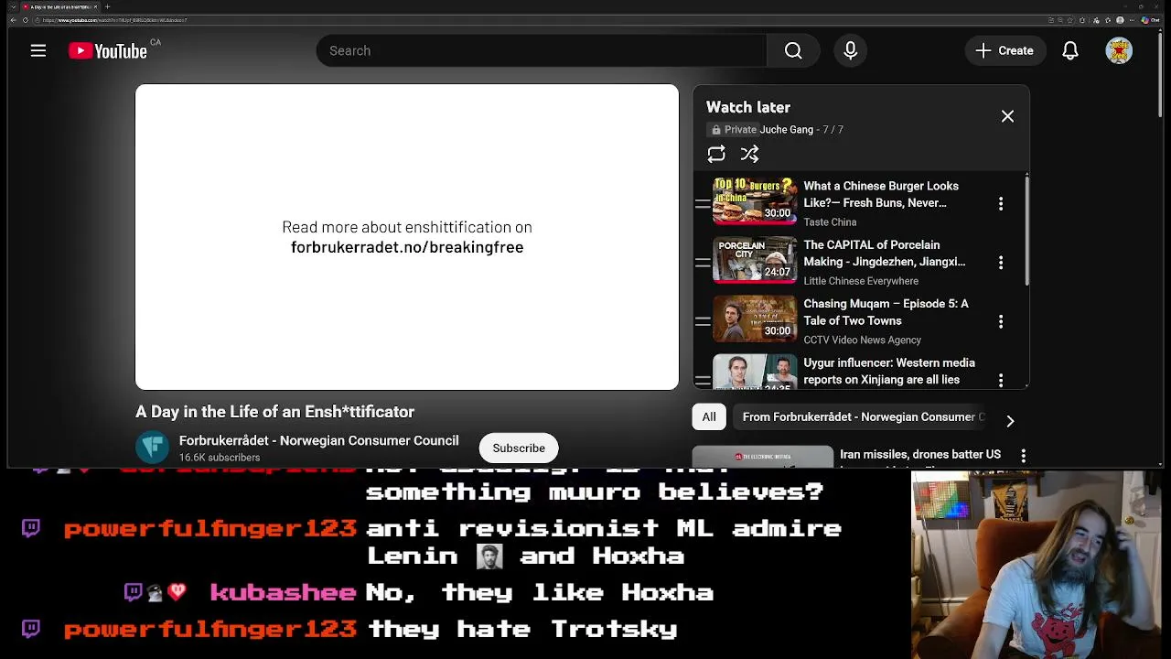Select the drag handle for the Porcelain Making video

click(703, 262)
